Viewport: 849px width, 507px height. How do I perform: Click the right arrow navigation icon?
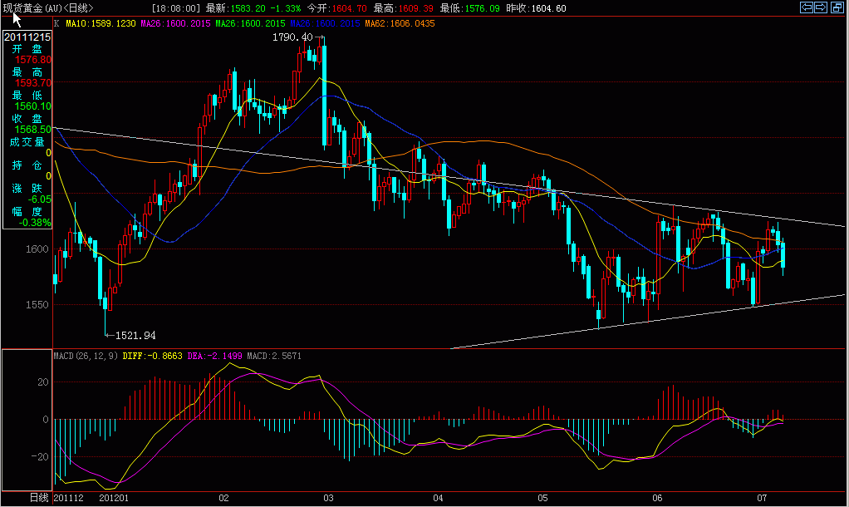821,7
